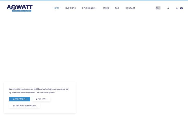Open the Privacybeleid link
Image resolution: width=188 pixels, height=117 pixels.
tap(49, 93)
